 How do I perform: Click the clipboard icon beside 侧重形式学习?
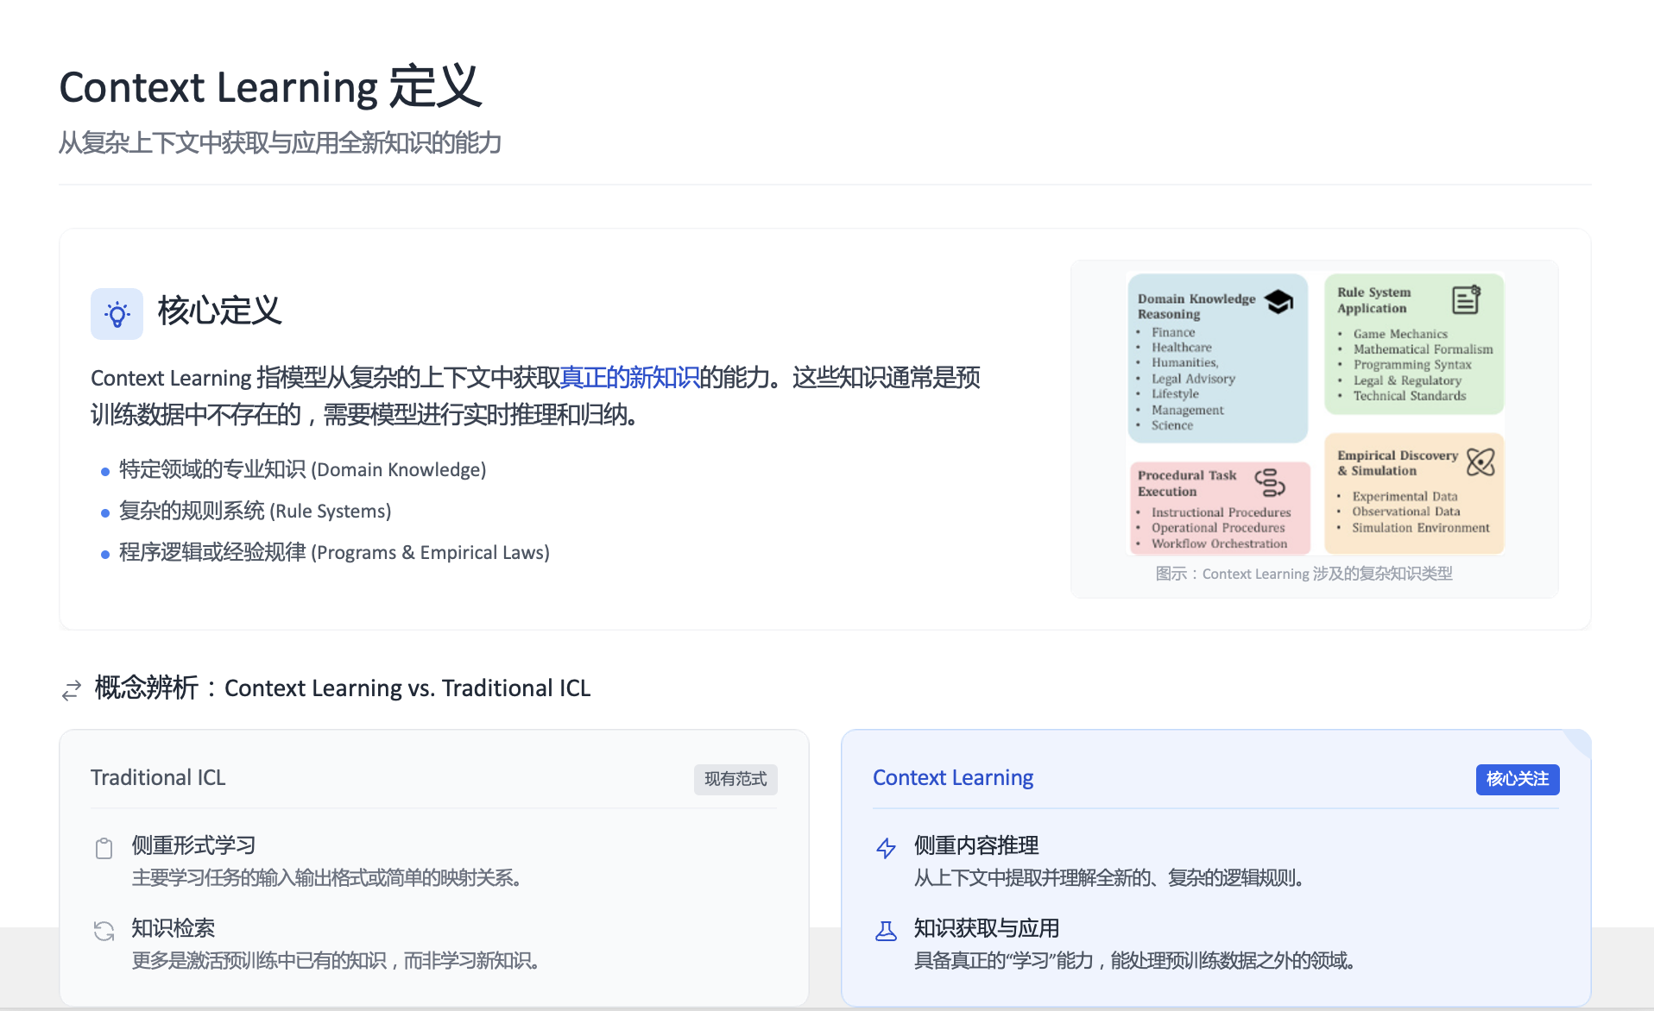pos(104,849)
